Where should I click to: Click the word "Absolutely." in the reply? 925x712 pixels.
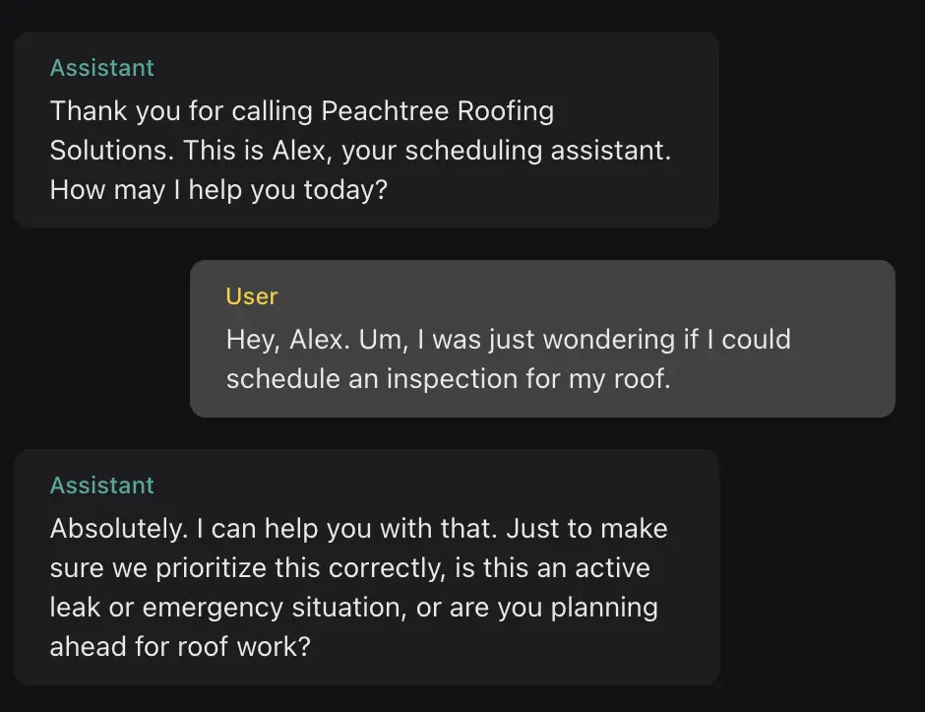pos(119,529)
